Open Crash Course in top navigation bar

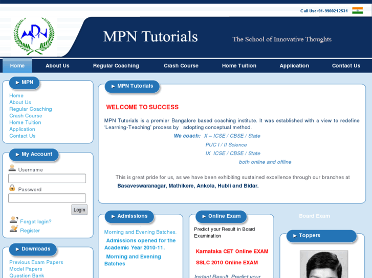(181, 66)
